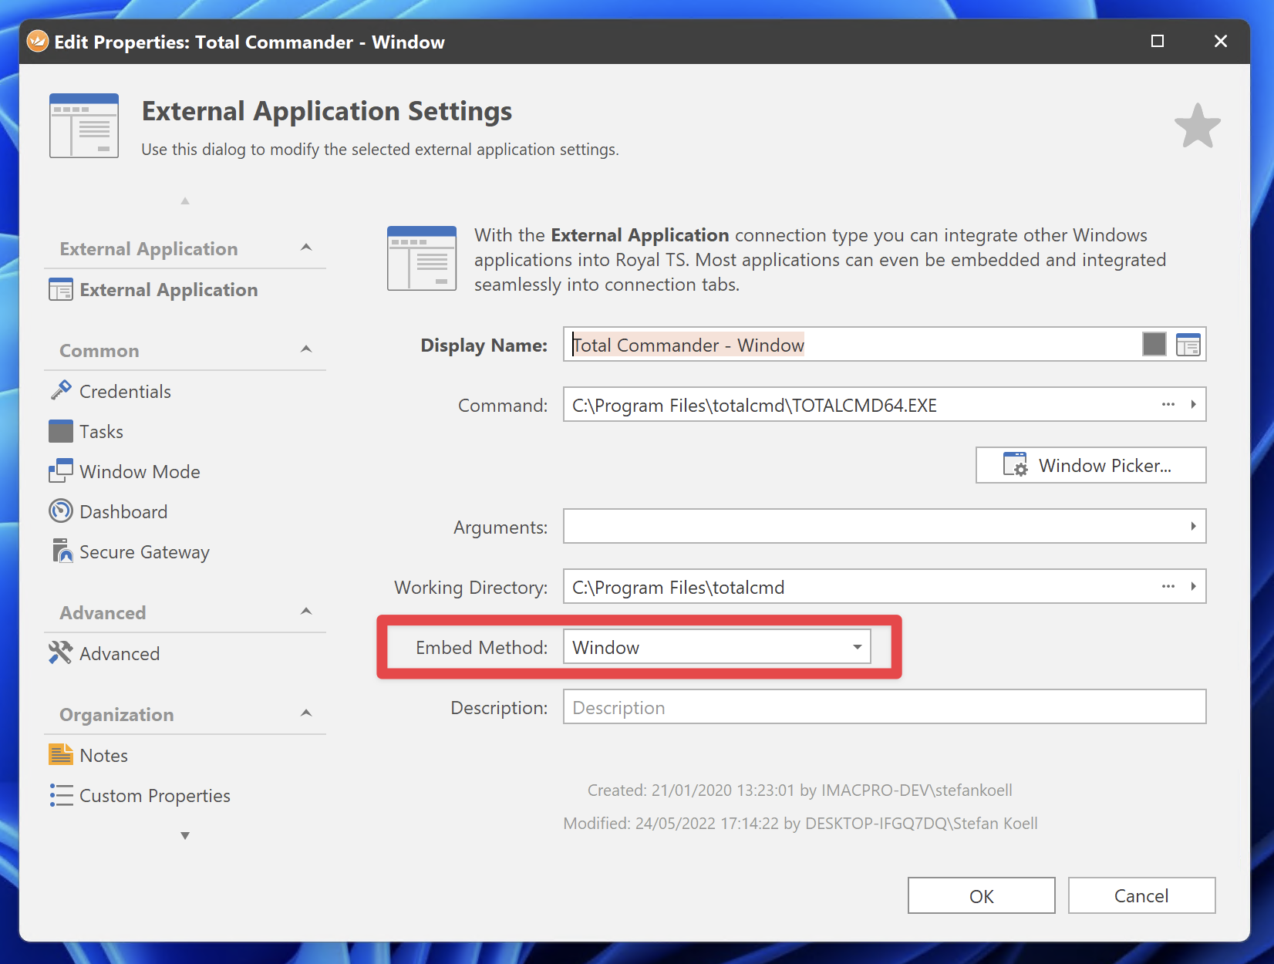Open the Dashboard settings page
The height and width of the screenshot is (964, 1274).
pos(123,512)
